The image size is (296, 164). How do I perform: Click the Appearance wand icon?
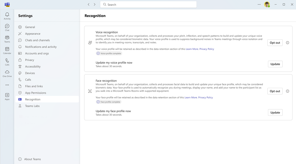point(20,34)
